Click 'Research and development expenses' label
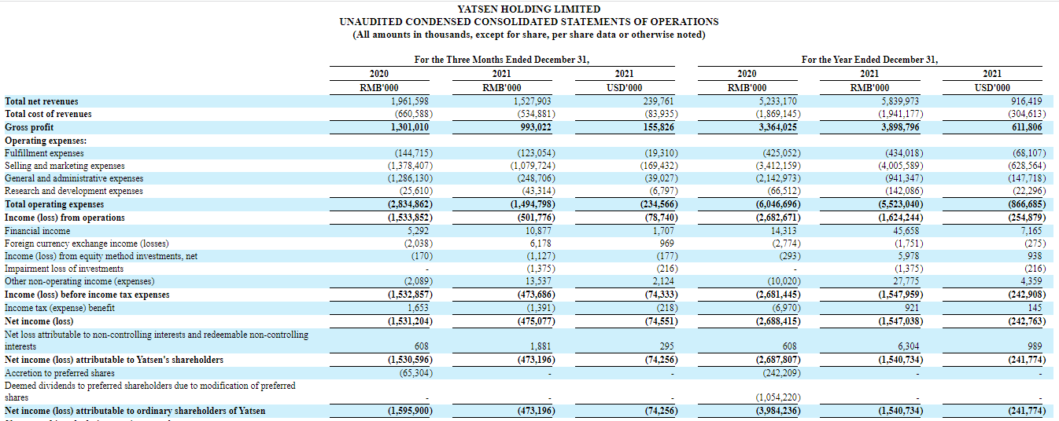This screenshot has height=421, width=1059. pyautogui.click(x=74, y=192)
